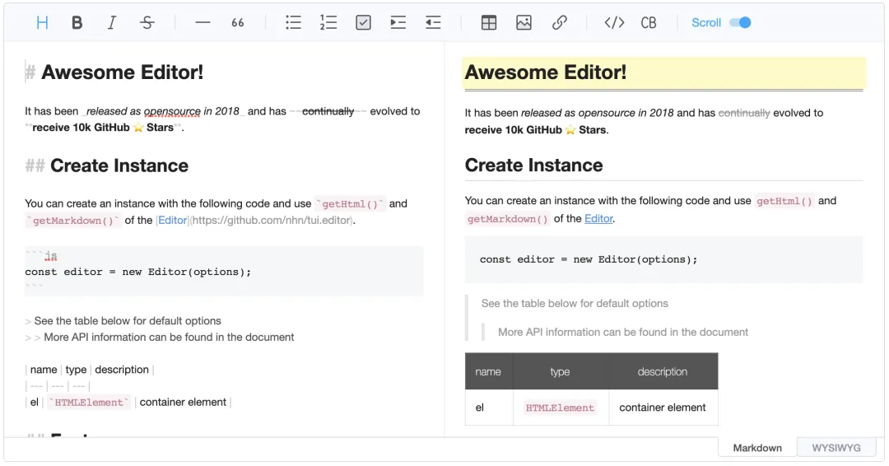Select the Heading tool in toolbar

42,23
